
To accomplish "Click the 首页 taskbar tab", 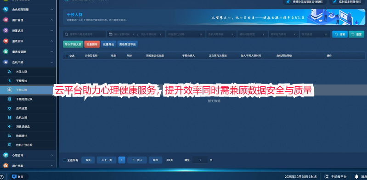I will (19, 177).
